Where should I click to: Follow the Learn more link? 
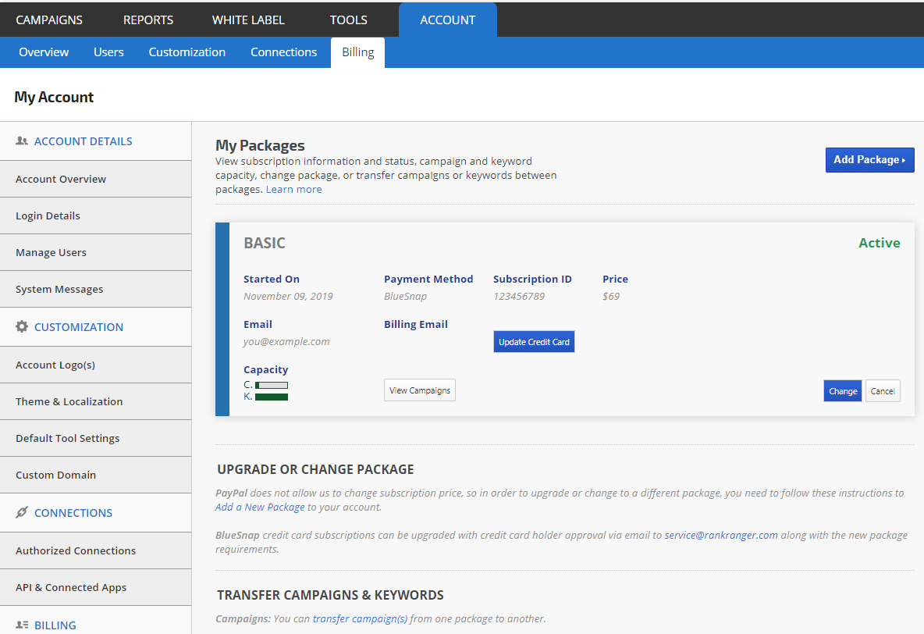tap(293, 190)
